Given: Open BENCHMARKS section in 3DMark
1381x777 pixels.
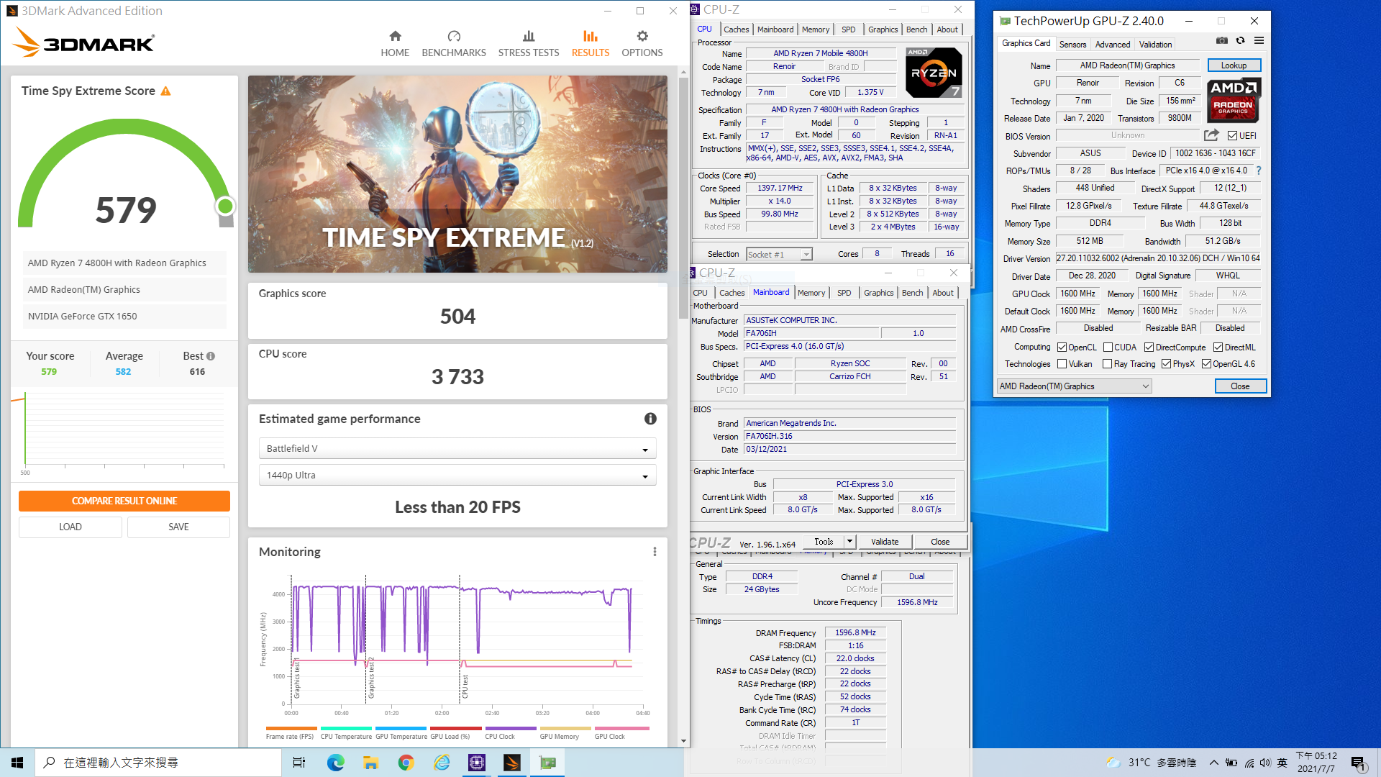Looking at the screenshot, I should coord(454,44).
